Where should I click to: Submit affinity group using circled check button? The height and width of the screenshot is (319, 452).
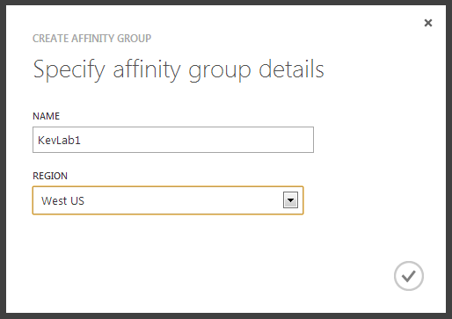tap(409, 276)
